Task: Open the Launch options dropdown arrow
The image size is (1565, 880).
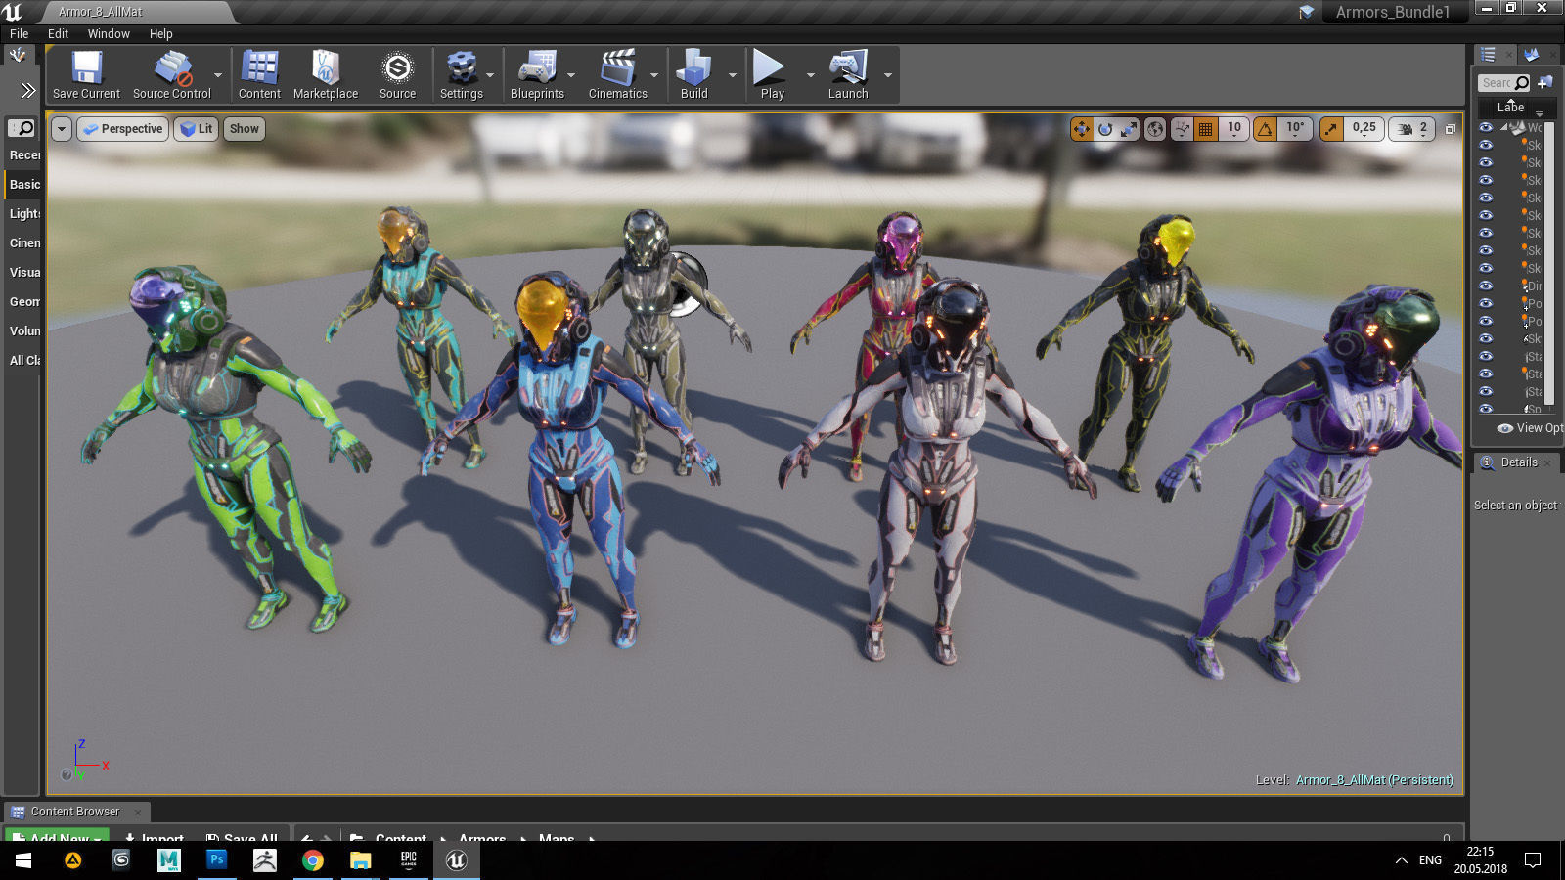Action: 888,75
